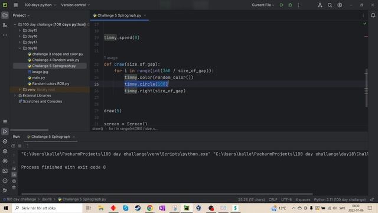Expand External Libraries node
The width and height of the screenshot is (378, 213).
(x=15, y=95)
